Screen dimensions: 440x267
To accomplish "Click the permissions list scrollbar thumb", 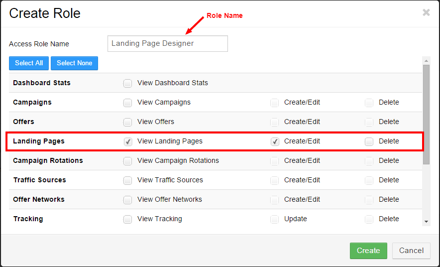I will point(426,115).
